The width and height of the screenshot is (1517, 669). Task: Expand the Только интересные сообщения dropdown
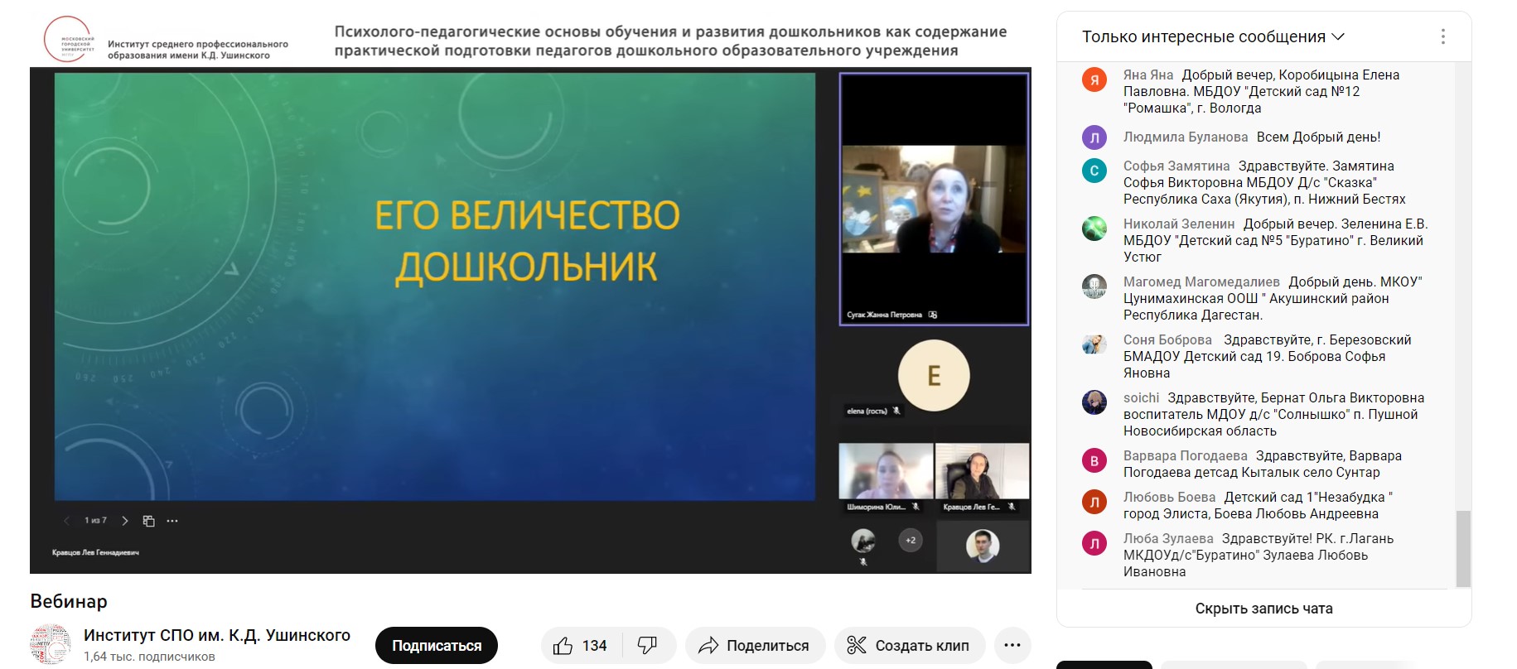[1213, 36]
